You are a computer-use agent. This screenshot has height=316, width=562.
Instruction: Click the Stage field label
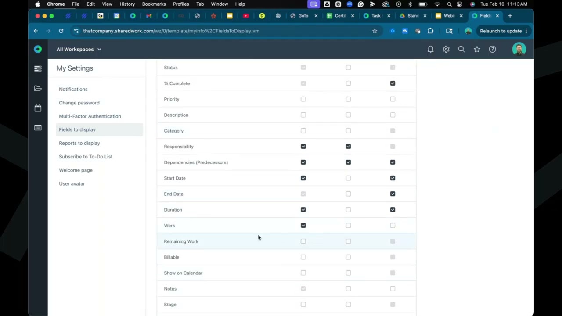point(170,305)
